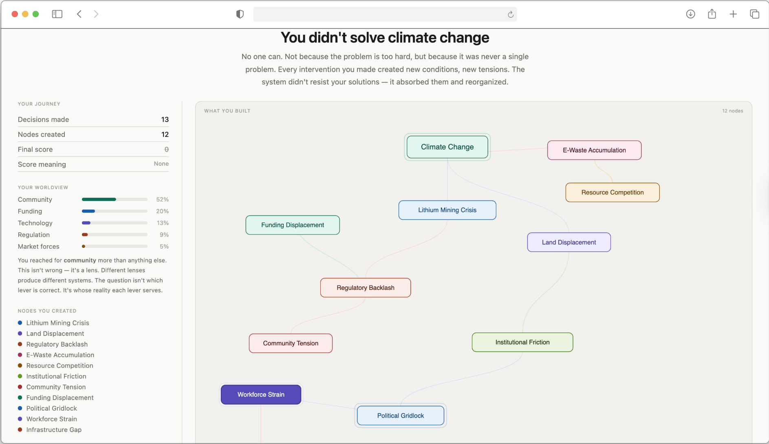Select the Climate Change node
This screenshot has height=444, width=769.
pyautogui.click(x=447, y=147)
